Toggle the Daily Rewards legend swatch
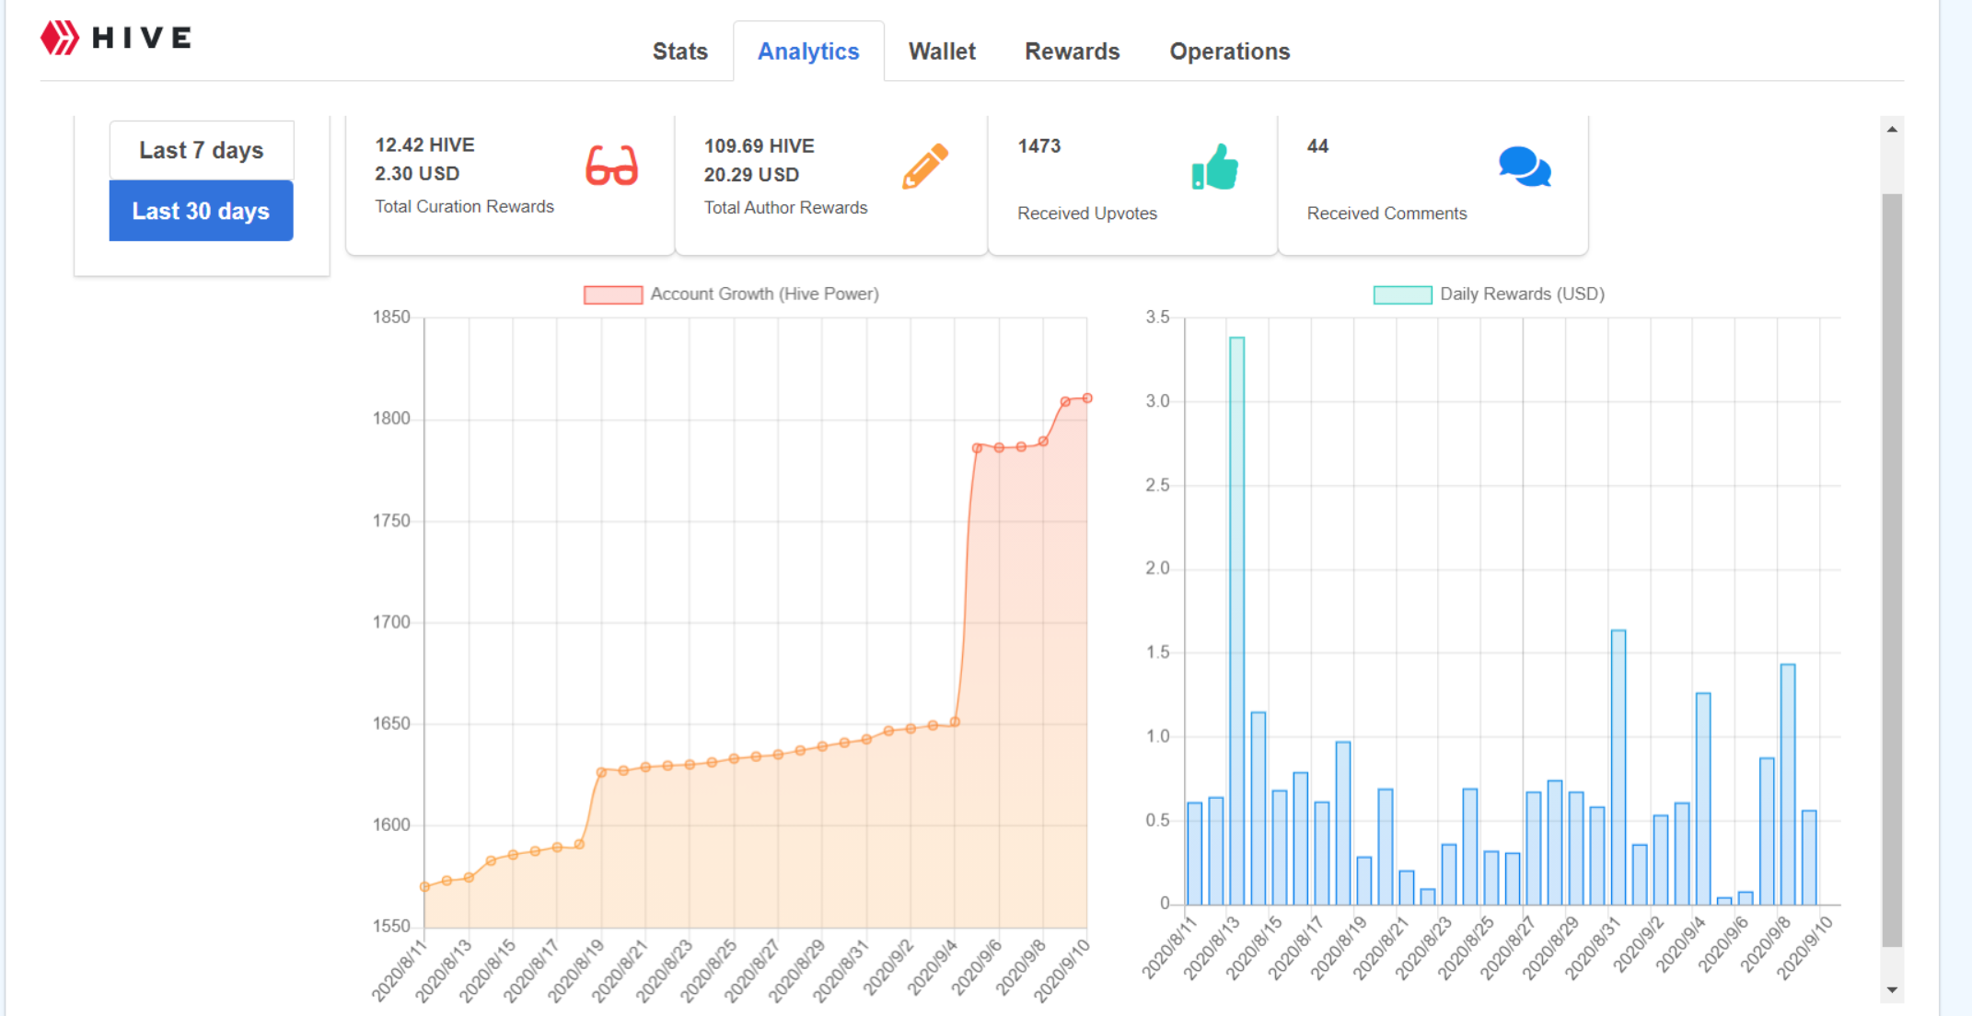 pyautogui.click(x=1403, y=294)
